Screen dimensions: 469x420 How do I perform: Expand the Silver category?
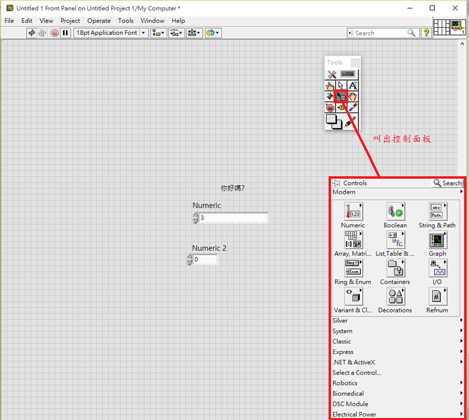(397, 320)
